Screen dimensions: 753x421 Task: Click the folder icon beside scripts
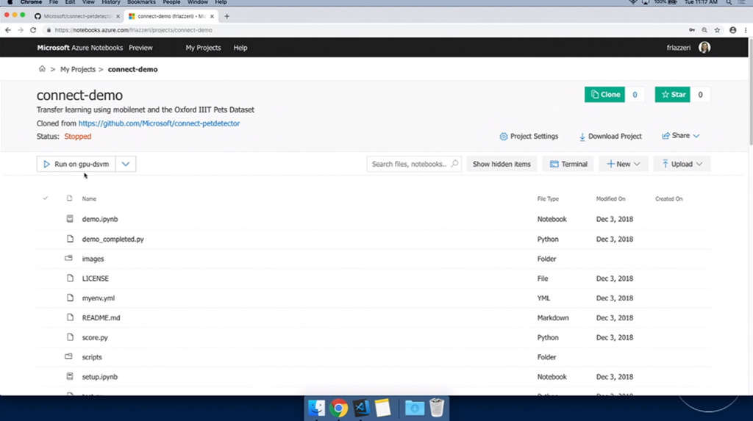click(68, 356)
